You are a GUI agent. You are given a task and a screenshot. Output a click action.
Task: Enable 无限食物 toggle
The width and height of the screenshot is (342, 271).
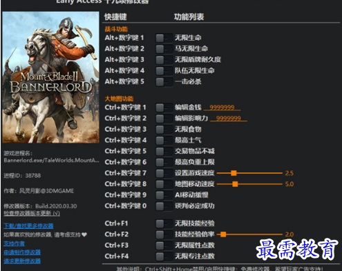pos(164,130)
